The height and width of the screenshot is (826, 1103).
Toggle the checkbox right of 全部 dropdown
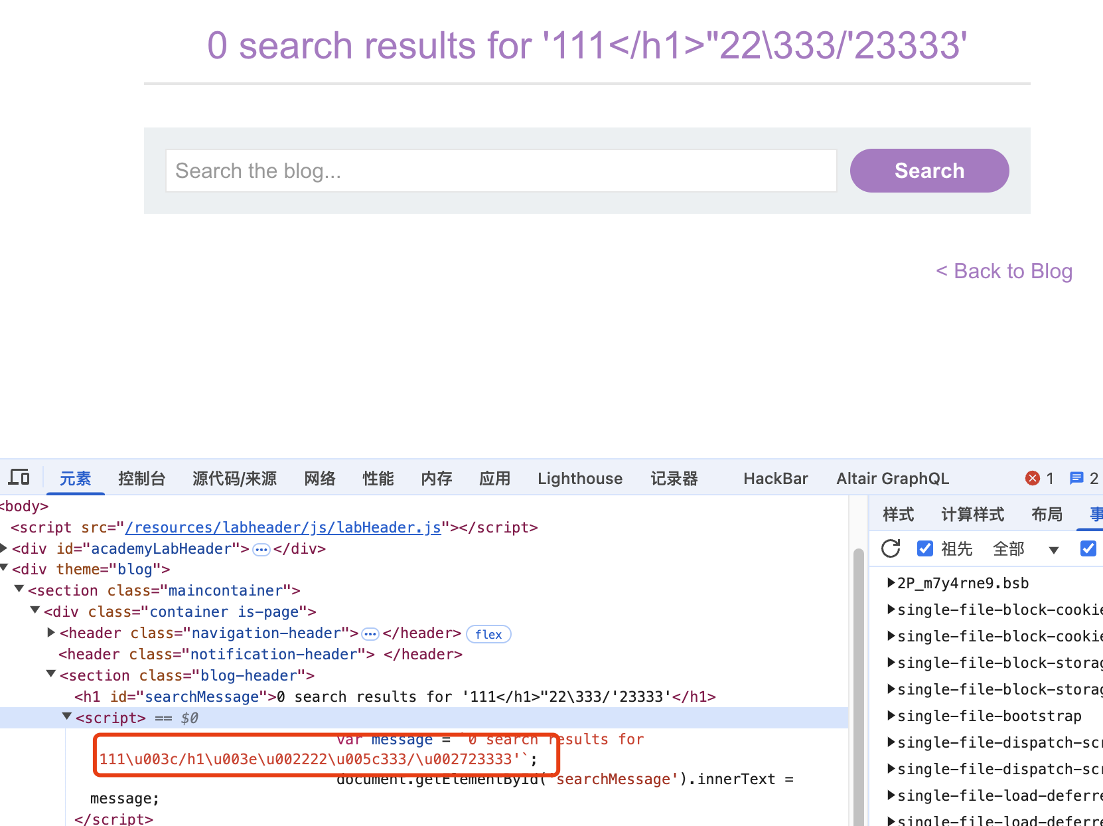tap(1088, 548)
